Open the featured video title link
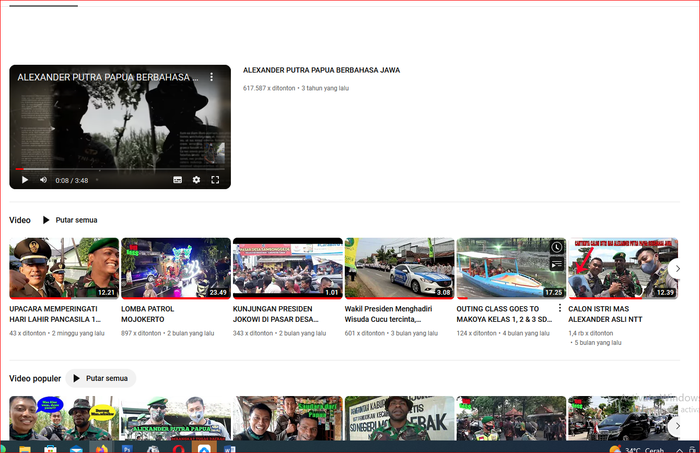This screenshot has height=453, width=700. coord(321,70)
